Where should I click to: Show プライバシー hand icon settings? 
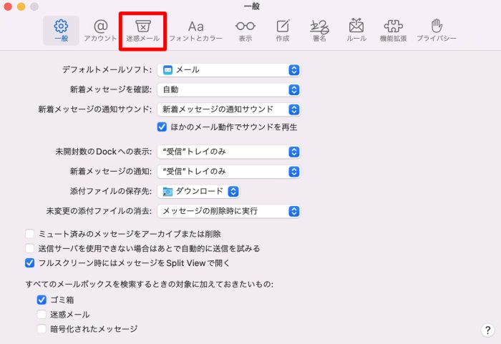436,30
